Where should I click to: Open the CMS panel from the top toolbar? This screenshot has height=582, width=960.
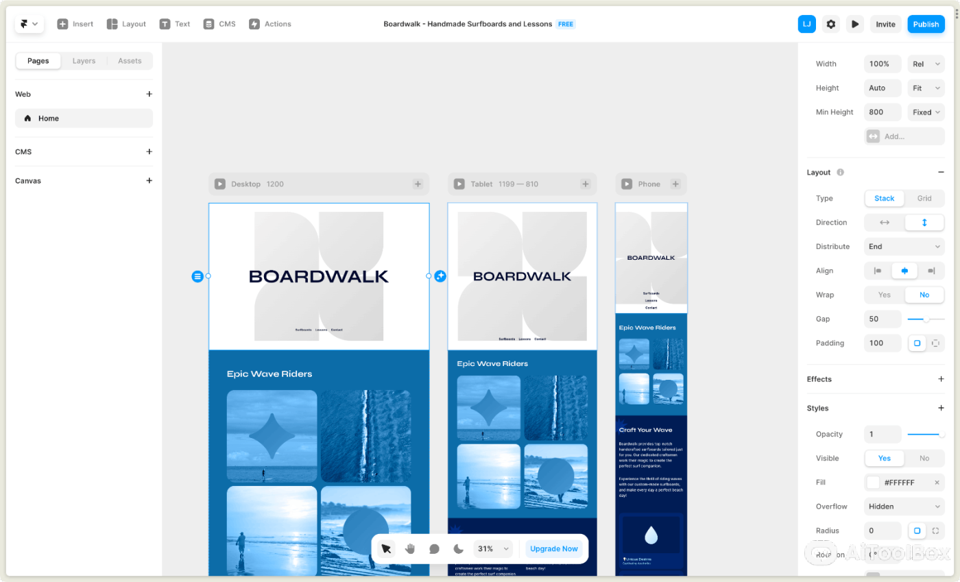tap(219, 23)
